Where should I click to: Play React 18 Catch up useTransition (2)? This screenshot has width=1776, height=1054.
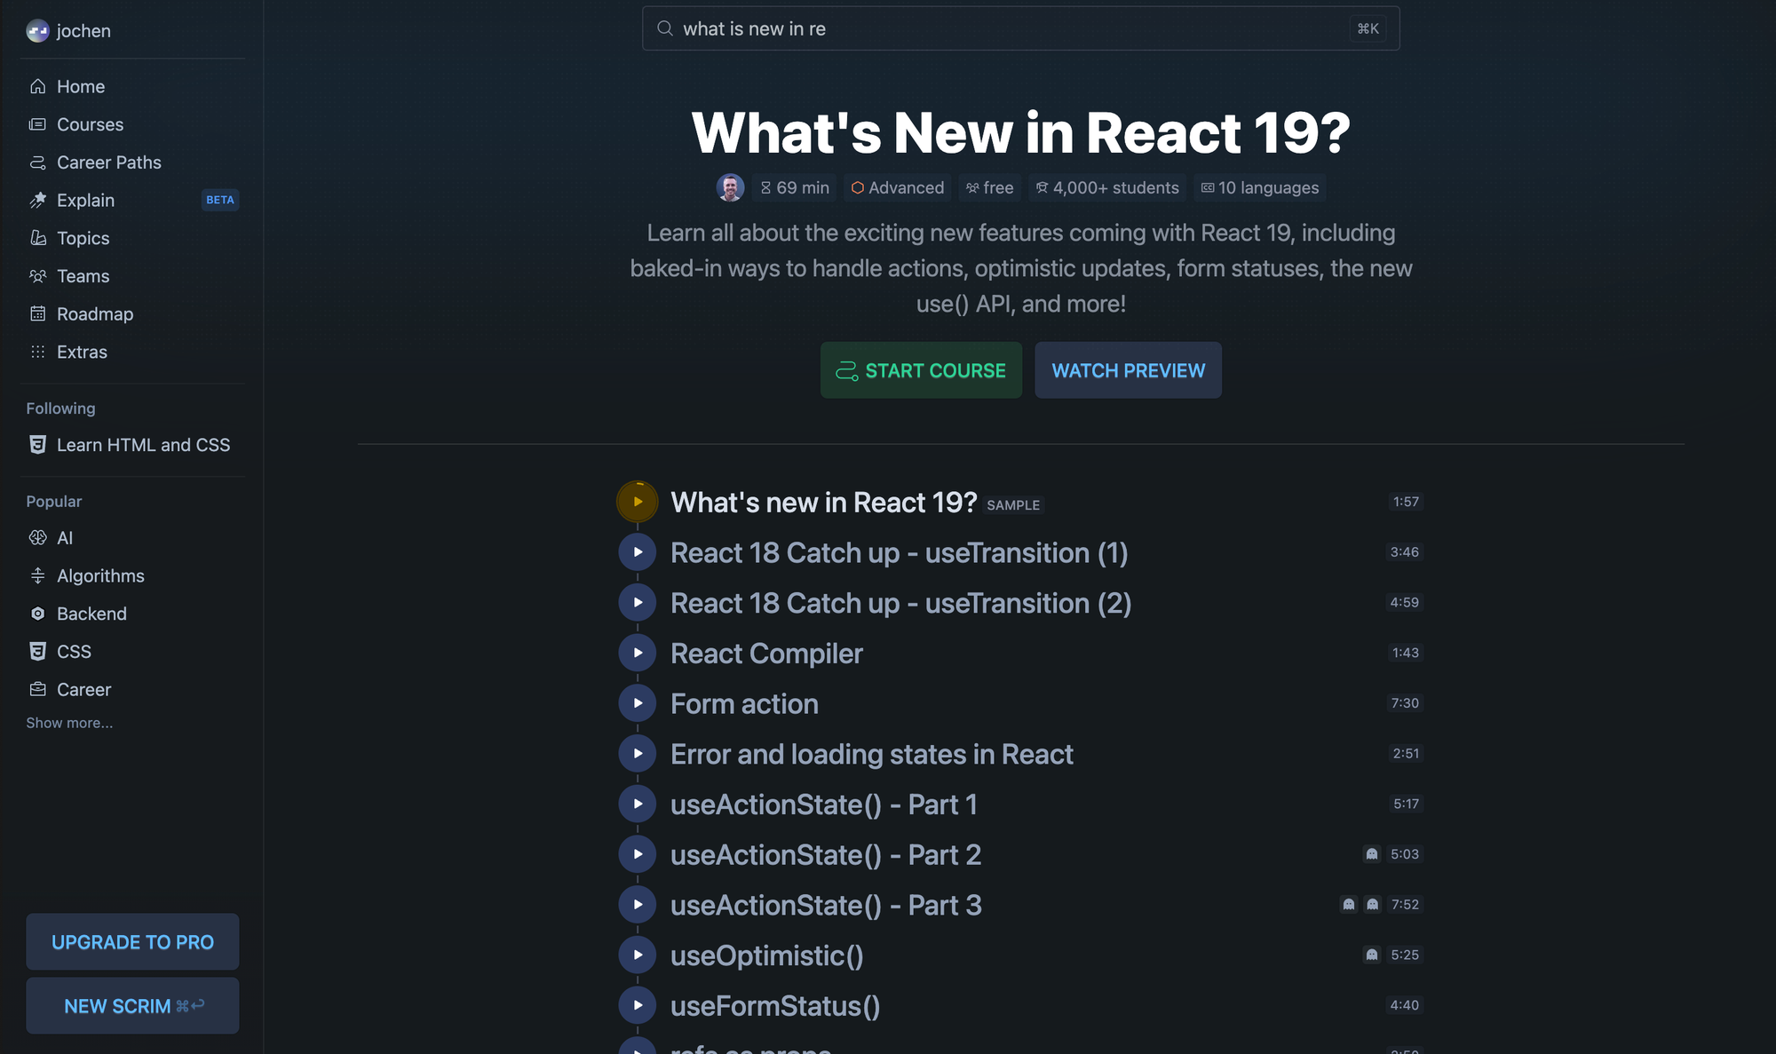click(638, 603)
